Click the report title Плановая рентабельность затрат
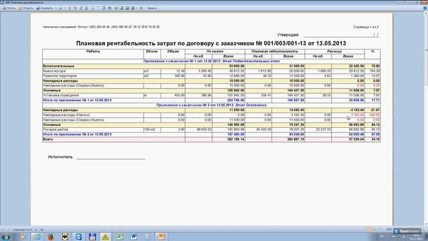This screenshot has width=428, height=241. 211,44
